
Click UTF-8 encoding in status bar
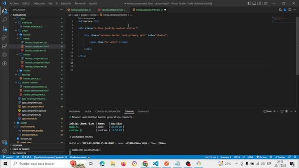point(237,157)
